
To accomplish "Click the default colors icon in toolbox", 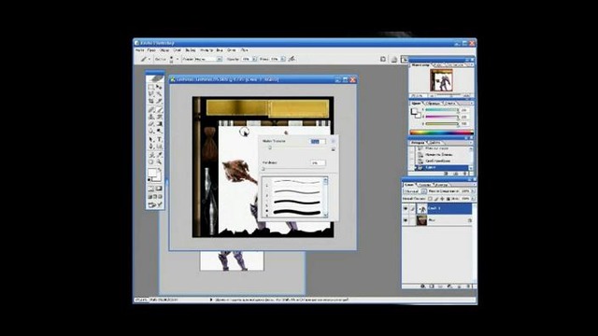I will [x=149, y=180].
